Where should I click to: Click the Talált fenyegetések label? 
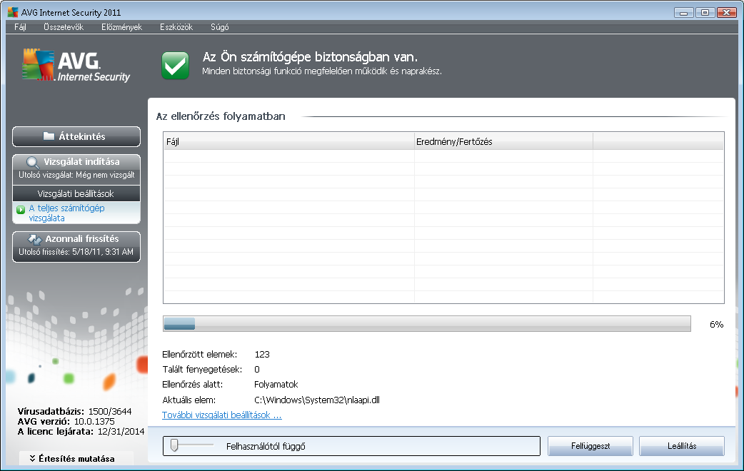(x=202, y=369)
